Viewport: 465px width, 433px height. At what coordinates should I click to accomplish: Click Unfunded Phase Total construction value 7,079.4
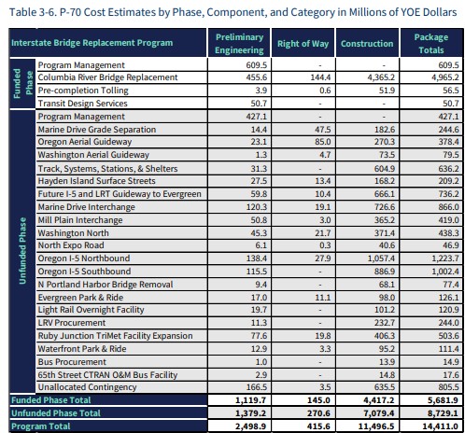point(379,413)
